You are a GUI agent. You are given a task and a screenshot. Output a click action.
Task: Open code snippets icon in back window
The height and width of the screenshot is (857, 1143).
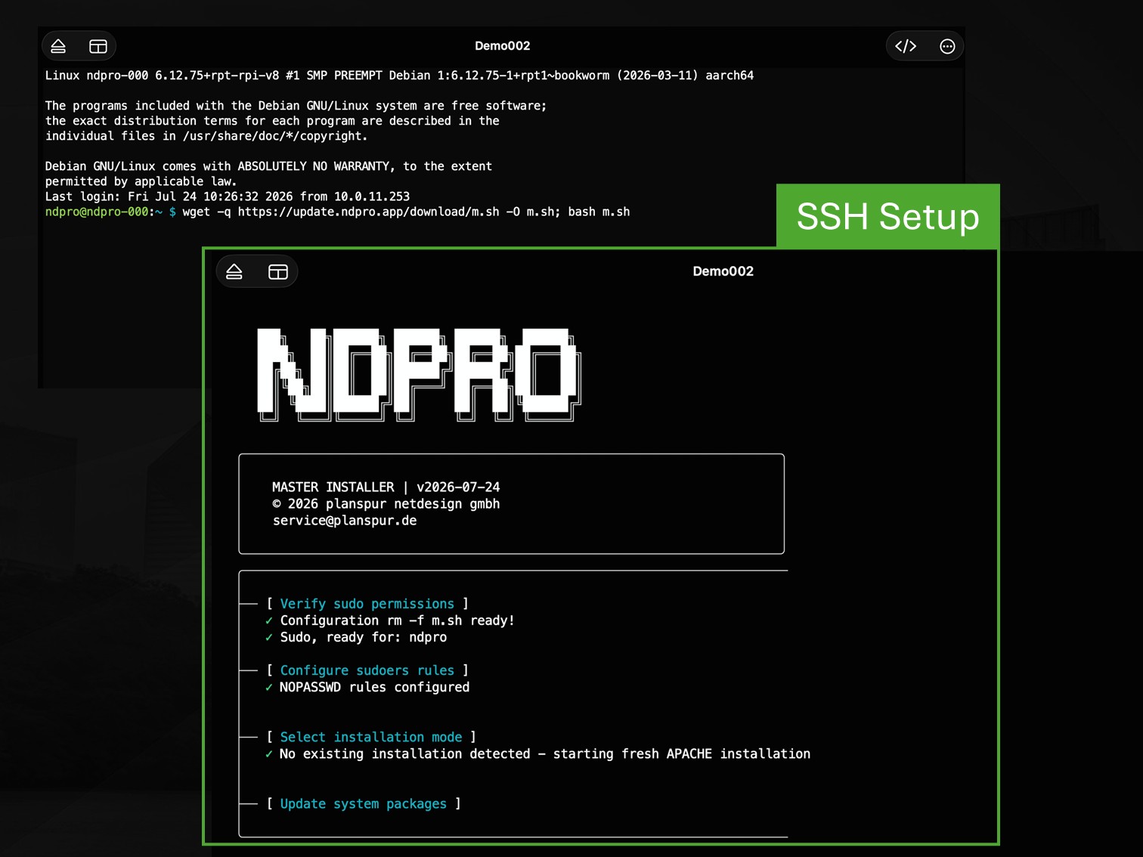pos(906,46)
